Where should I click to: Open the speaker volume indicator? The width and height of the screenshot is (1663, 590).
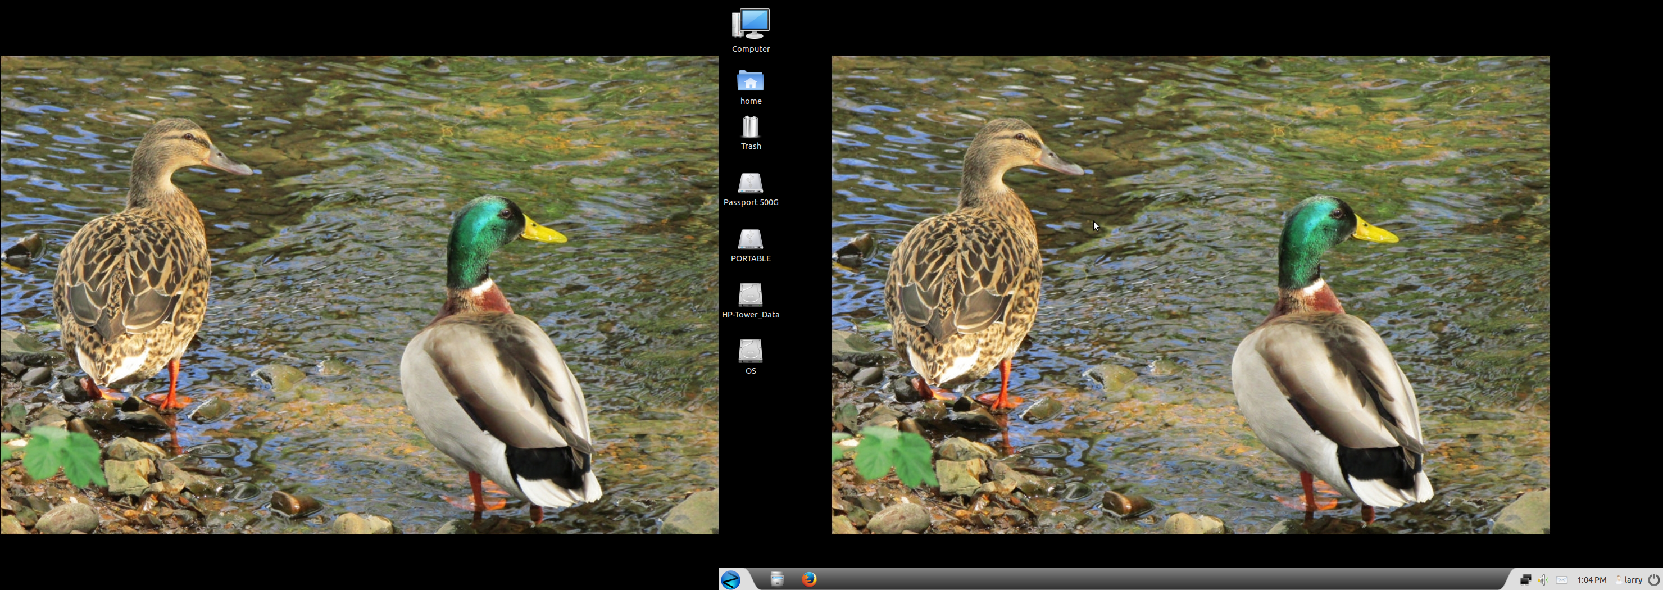click(x=1543, y=580)
